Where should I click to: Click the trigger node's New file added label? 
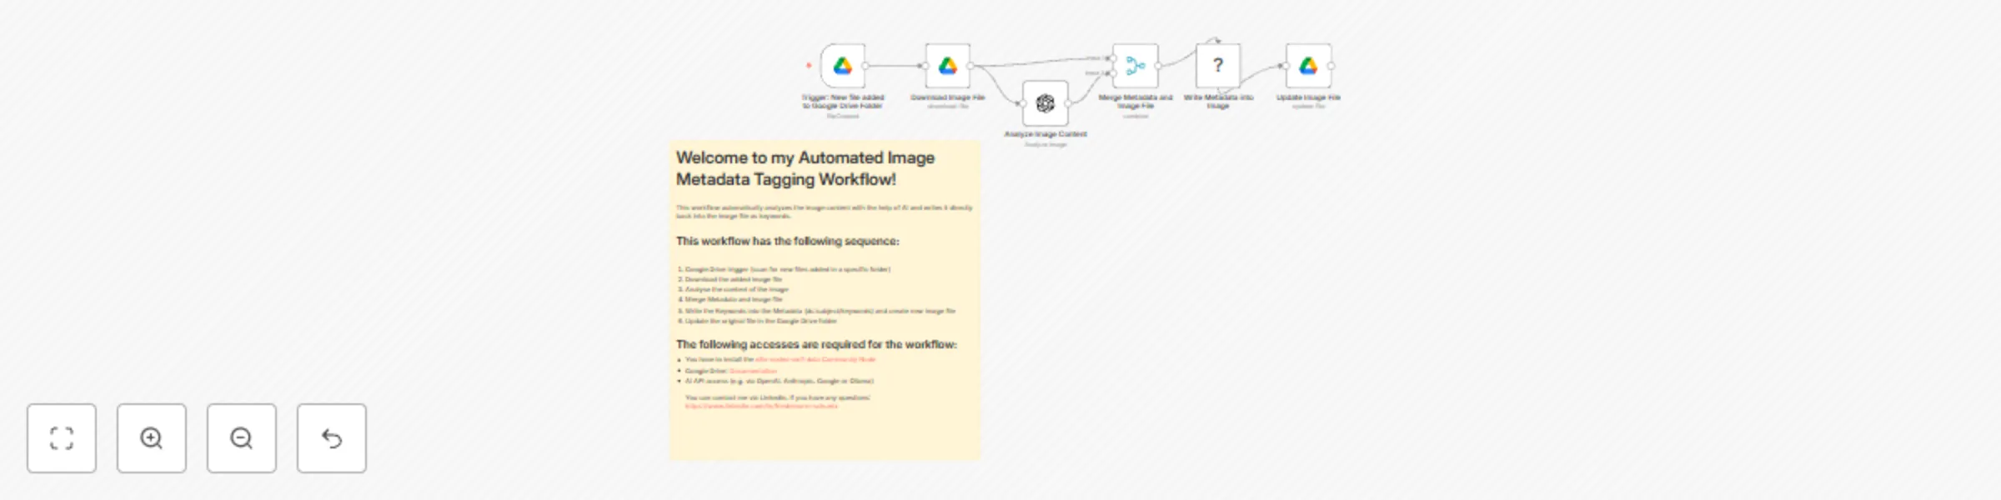[843, 102]
